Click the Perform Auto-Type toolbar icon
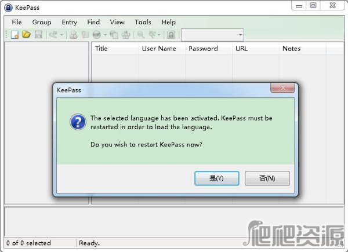 [126, 35]
